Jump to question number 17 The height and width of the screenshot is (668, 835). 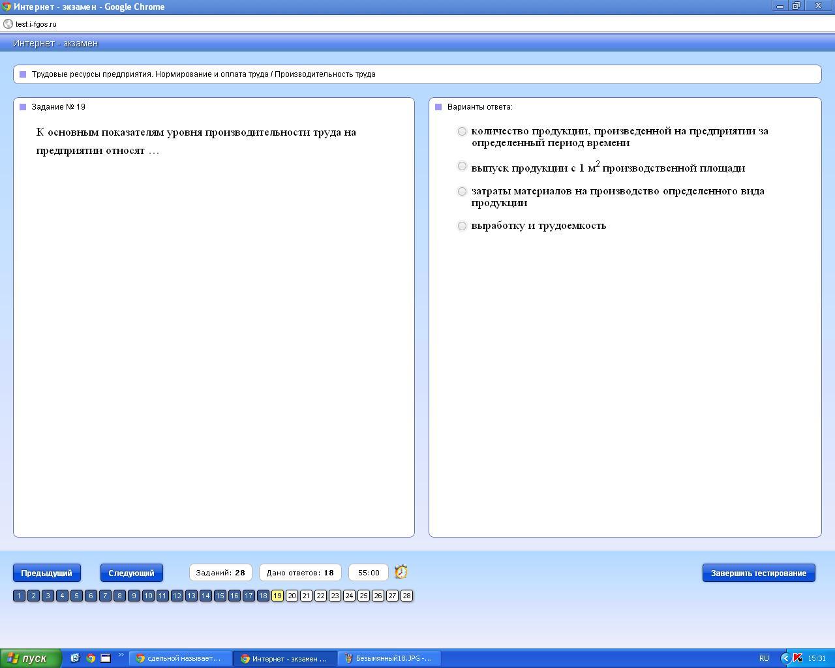[x=249, y=596]
